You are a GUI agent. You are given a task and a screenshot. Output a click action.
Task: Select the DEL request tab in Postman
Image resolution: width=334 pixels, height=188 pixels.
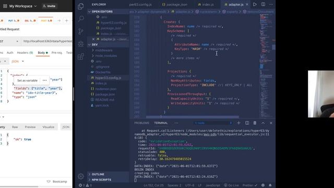pyautogui.click(x=30, y=21)
